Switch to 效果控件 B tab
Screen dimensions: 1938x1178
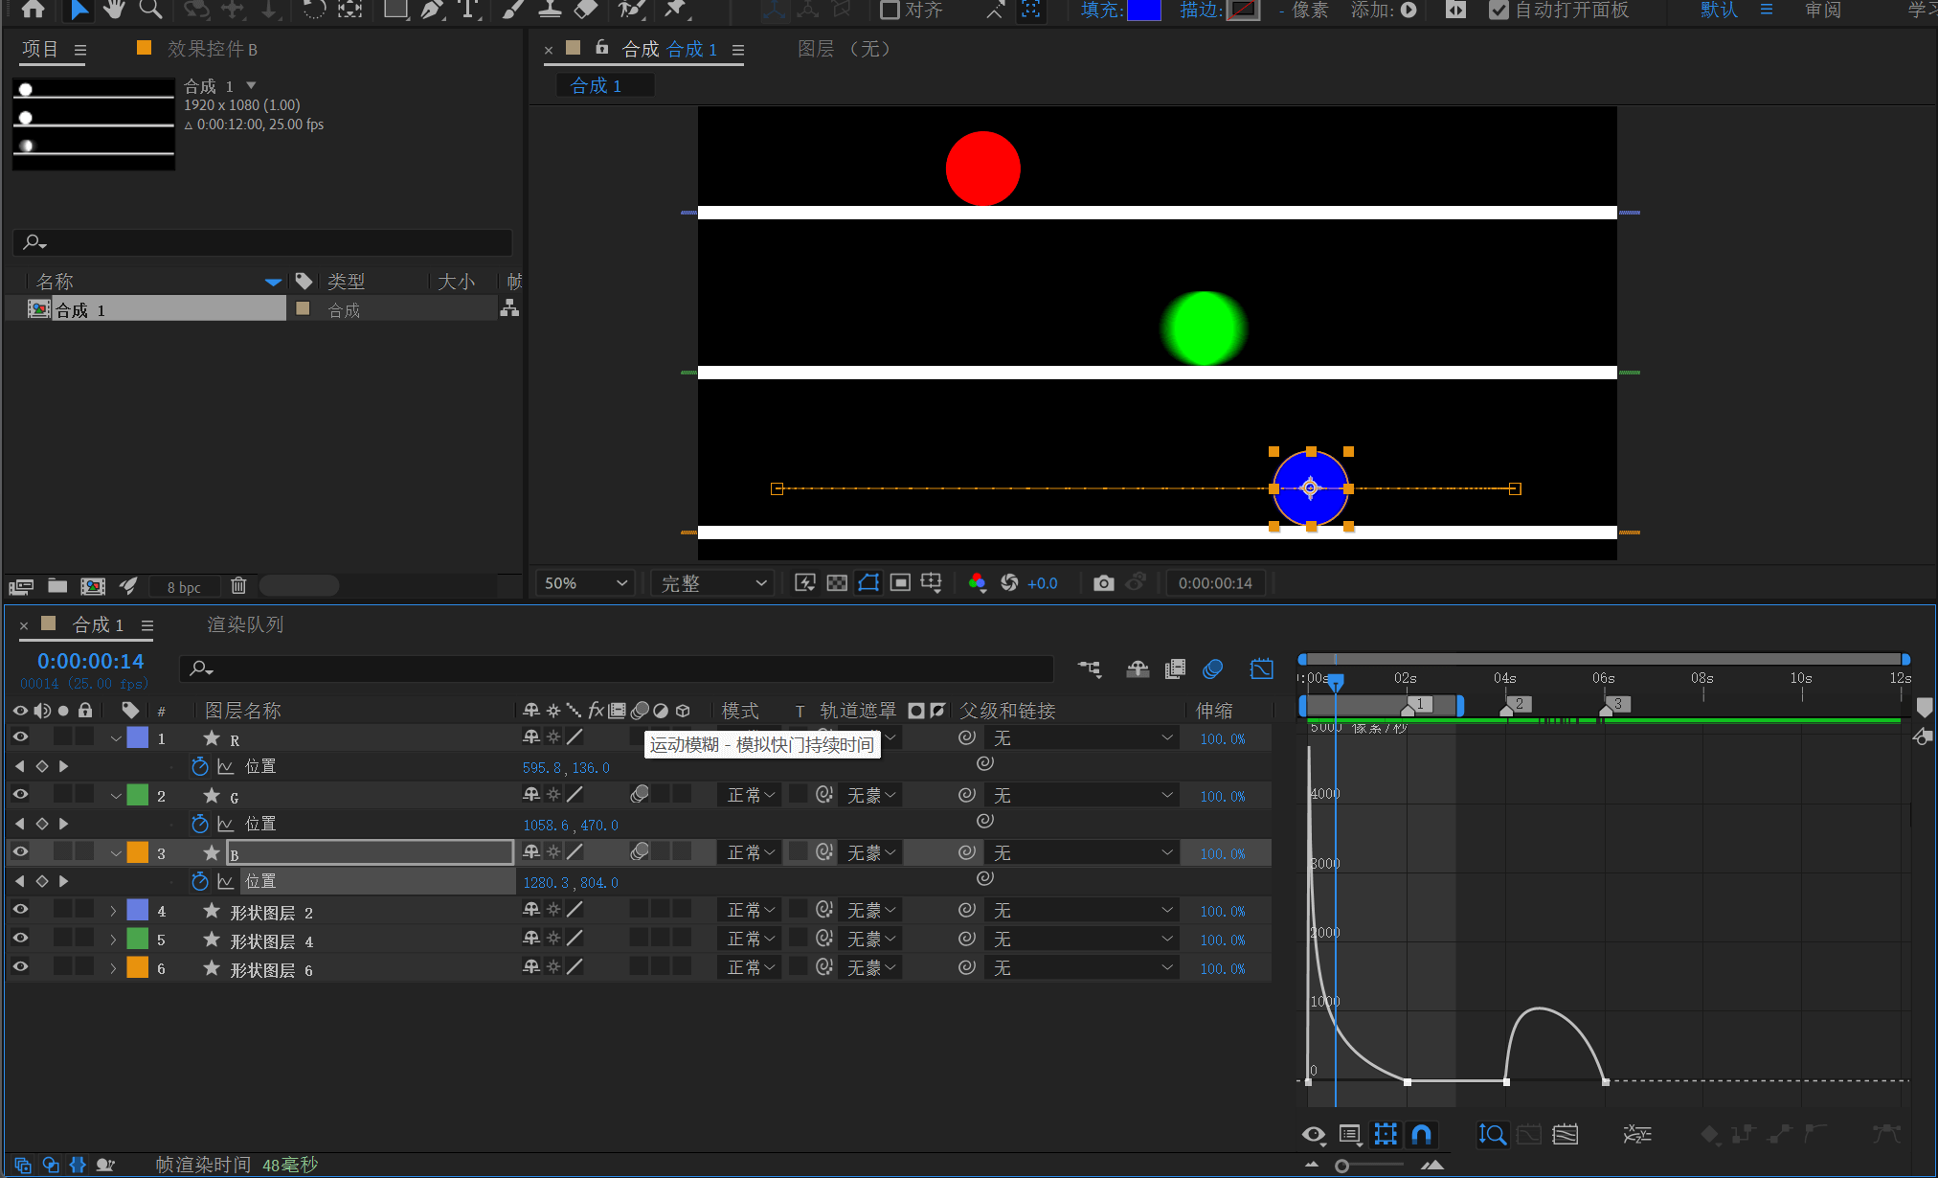212,49
